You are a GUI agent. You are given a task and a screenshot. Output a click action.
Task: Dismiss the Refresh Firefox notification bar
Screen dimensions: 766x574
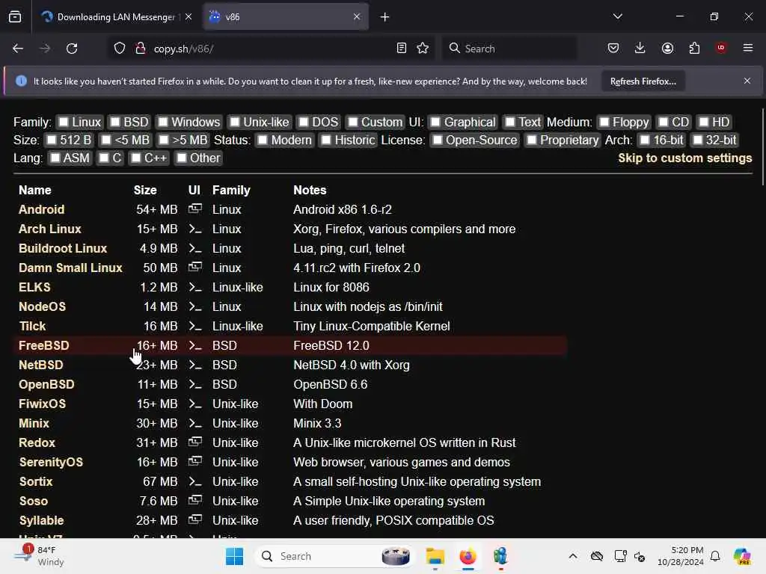[x=747, y=81]
